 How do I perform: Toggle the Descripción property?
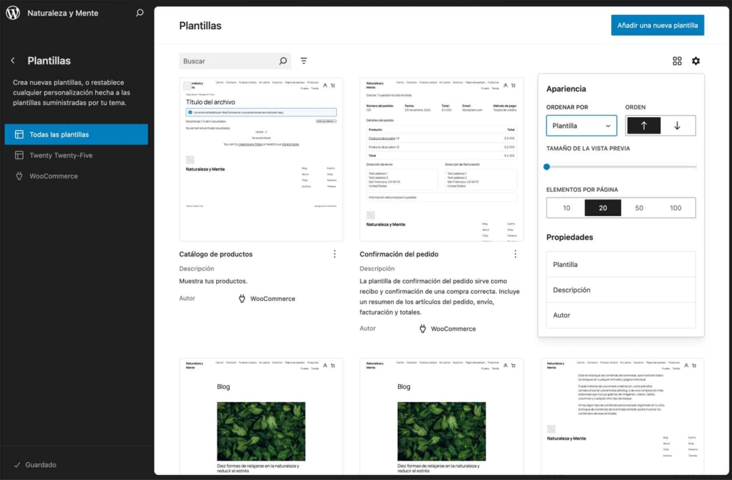coord(620,290)
